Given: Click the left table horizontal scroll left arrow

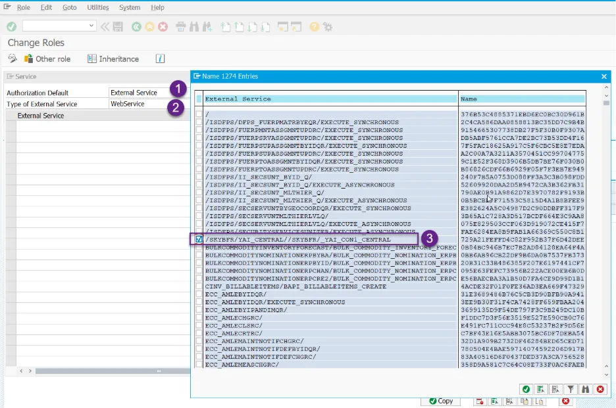Looking at the screenshot, I should [x=21, y=371].
